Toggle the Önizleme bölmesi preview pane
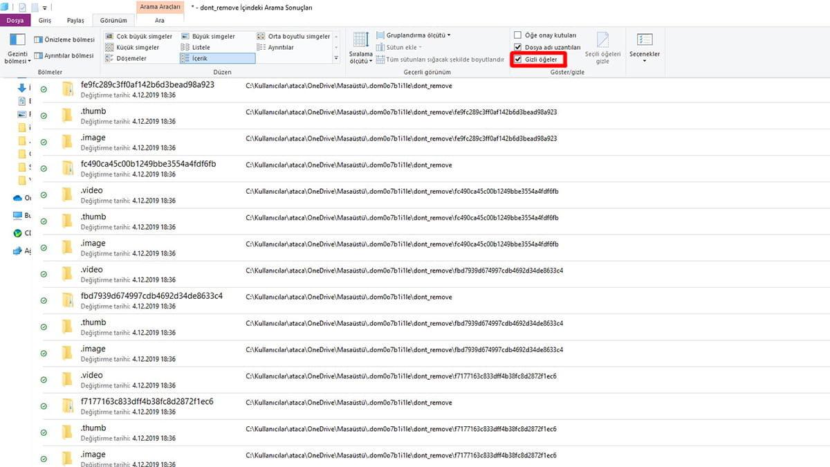Image resolution: width=830 pixels, height=467 pixels. click(x=64, y=39)
